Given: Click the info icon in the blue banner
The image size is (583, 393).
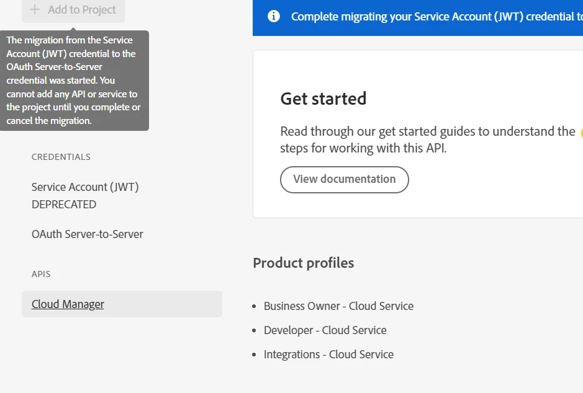Looking at the screenshot, I should [274, 16].
